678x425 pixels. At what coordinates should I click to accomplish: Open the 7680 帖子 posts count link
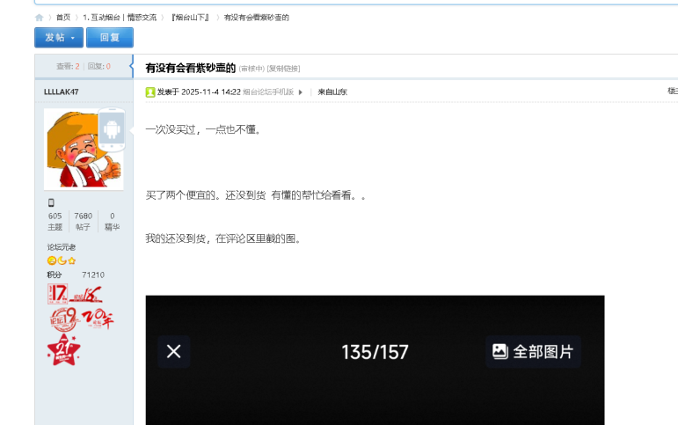point(83,221)
